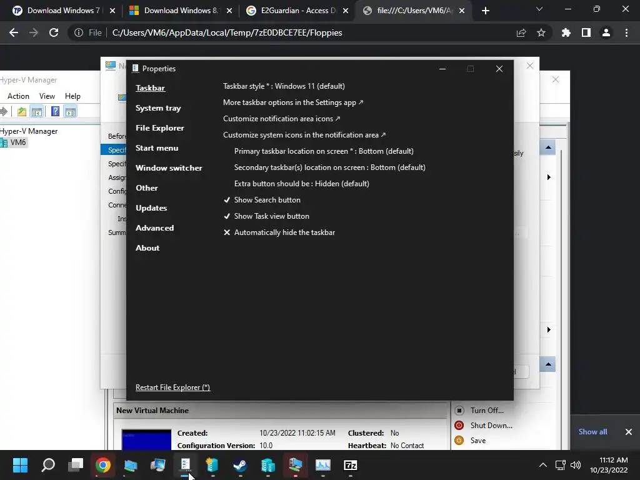The height and width of the screenshot is (480, 640).
Task: Open Start menu settings section
Action: 157,147
